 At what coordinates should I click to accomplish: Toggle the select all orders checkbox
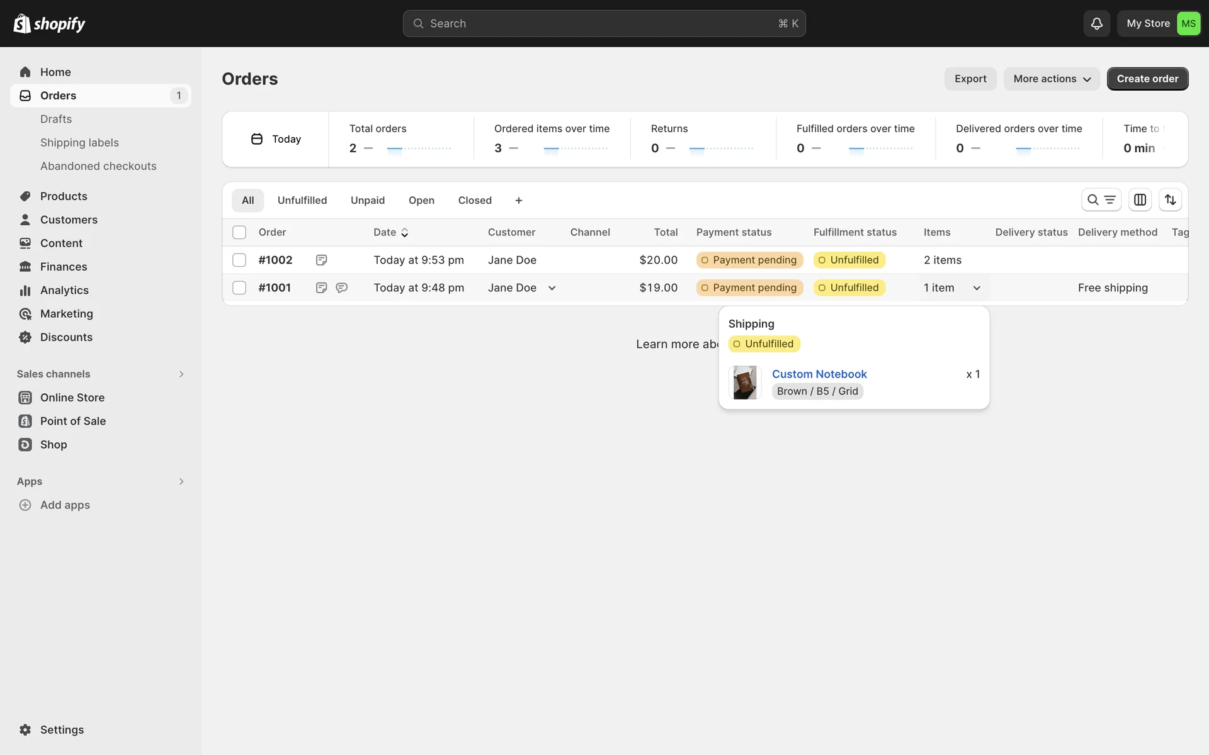pos(239,232)
